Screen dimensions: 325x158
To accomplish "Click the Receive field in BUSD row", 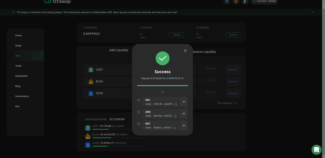I will [x=211, y=82].
